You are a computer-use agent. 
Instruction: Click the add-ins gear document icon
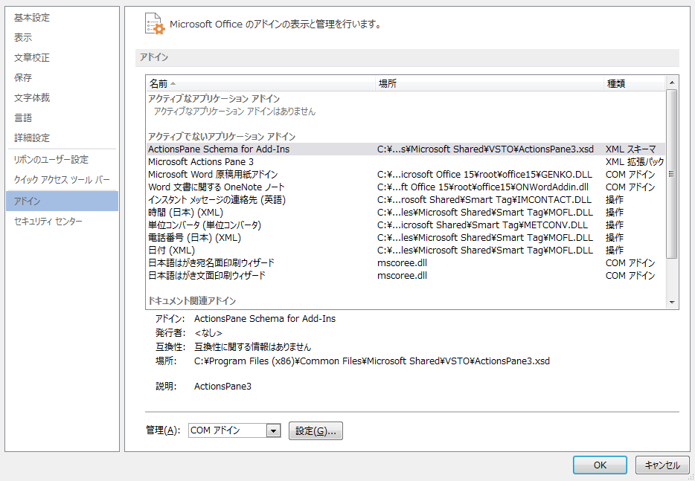[155, 24]
